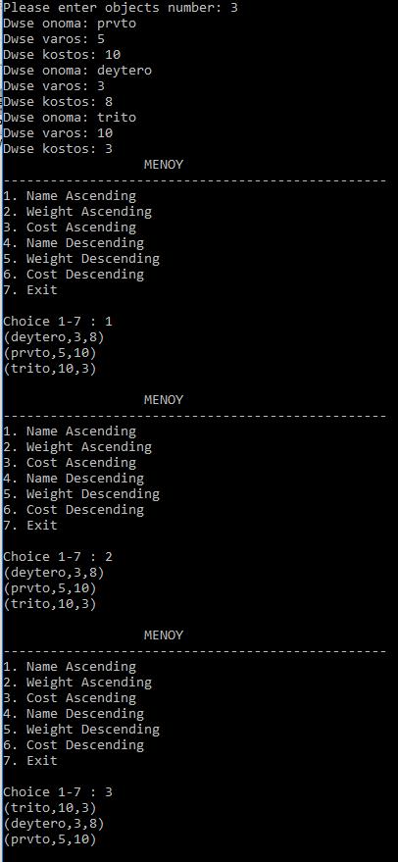
Task: Click the third MENOY heading
Action: [164, 634]
